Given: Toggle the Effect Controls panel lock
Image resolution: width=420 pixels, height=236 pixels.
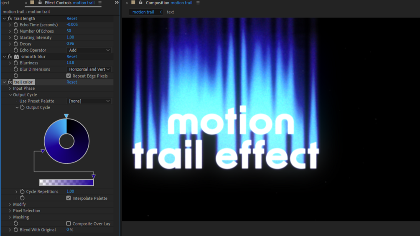Looking at the screenshot, I should [40, 3].
